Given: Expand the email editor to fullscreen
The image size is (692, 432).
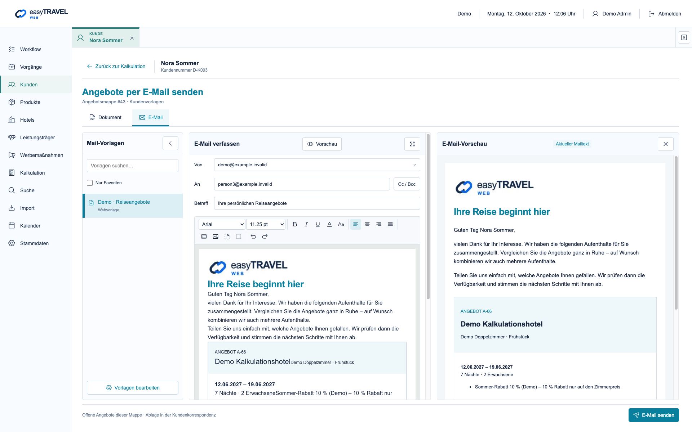Looking at the screenshot, I should click(x=412, y=144).
